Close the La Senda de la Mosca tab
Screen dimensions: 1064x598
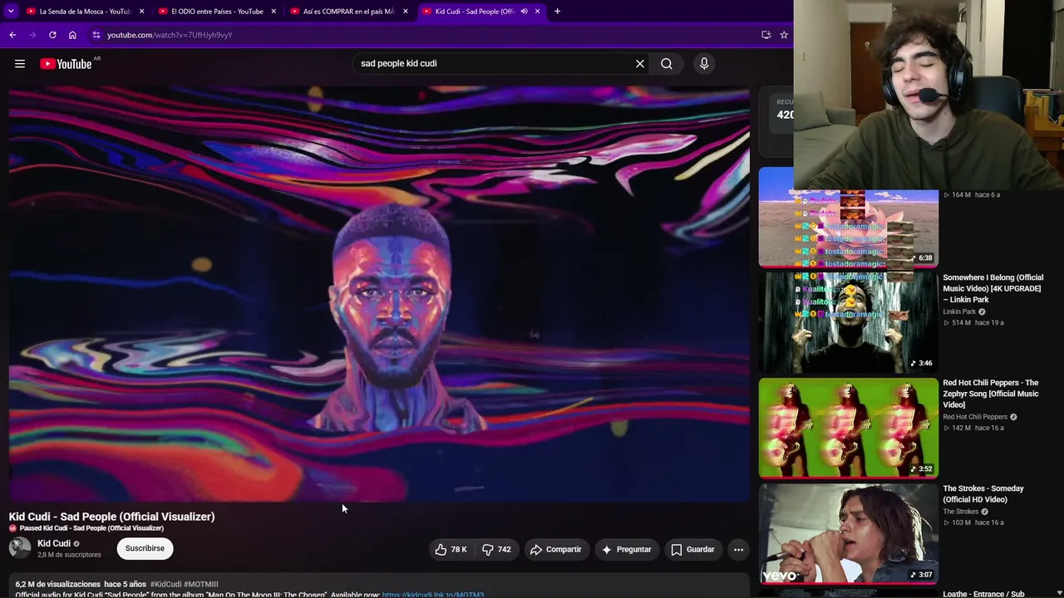pyautogui.click(x=141, y=12)
